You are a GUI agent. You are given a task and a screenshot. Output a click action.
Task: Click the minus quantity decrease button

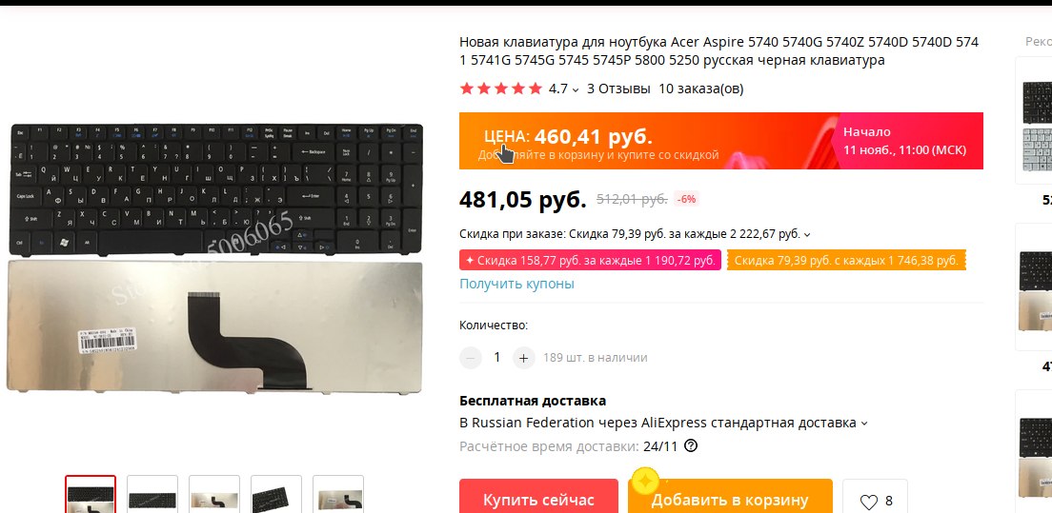click(x=471, y=358)
